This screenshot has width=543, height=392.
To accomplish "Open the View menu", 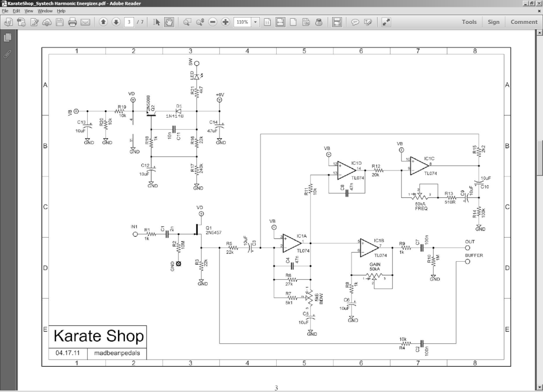I will click(29, 11).
